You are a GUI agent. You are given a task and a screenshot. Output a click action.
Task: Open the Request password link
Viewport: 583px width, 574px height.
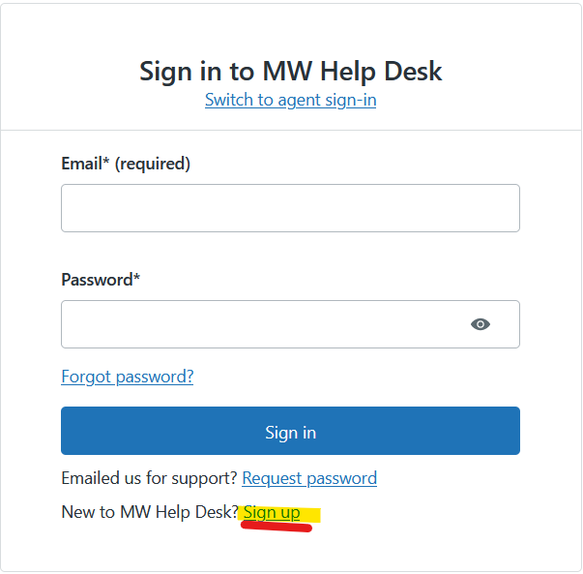[x=309, y=478]
